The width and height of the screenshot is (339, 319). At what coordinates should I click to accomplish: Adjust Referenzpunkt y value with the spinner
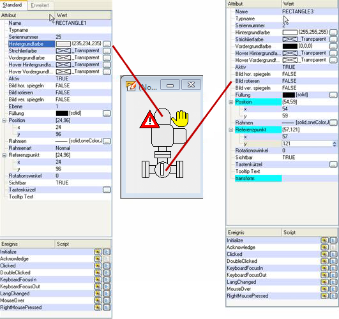tap(335, 144)
